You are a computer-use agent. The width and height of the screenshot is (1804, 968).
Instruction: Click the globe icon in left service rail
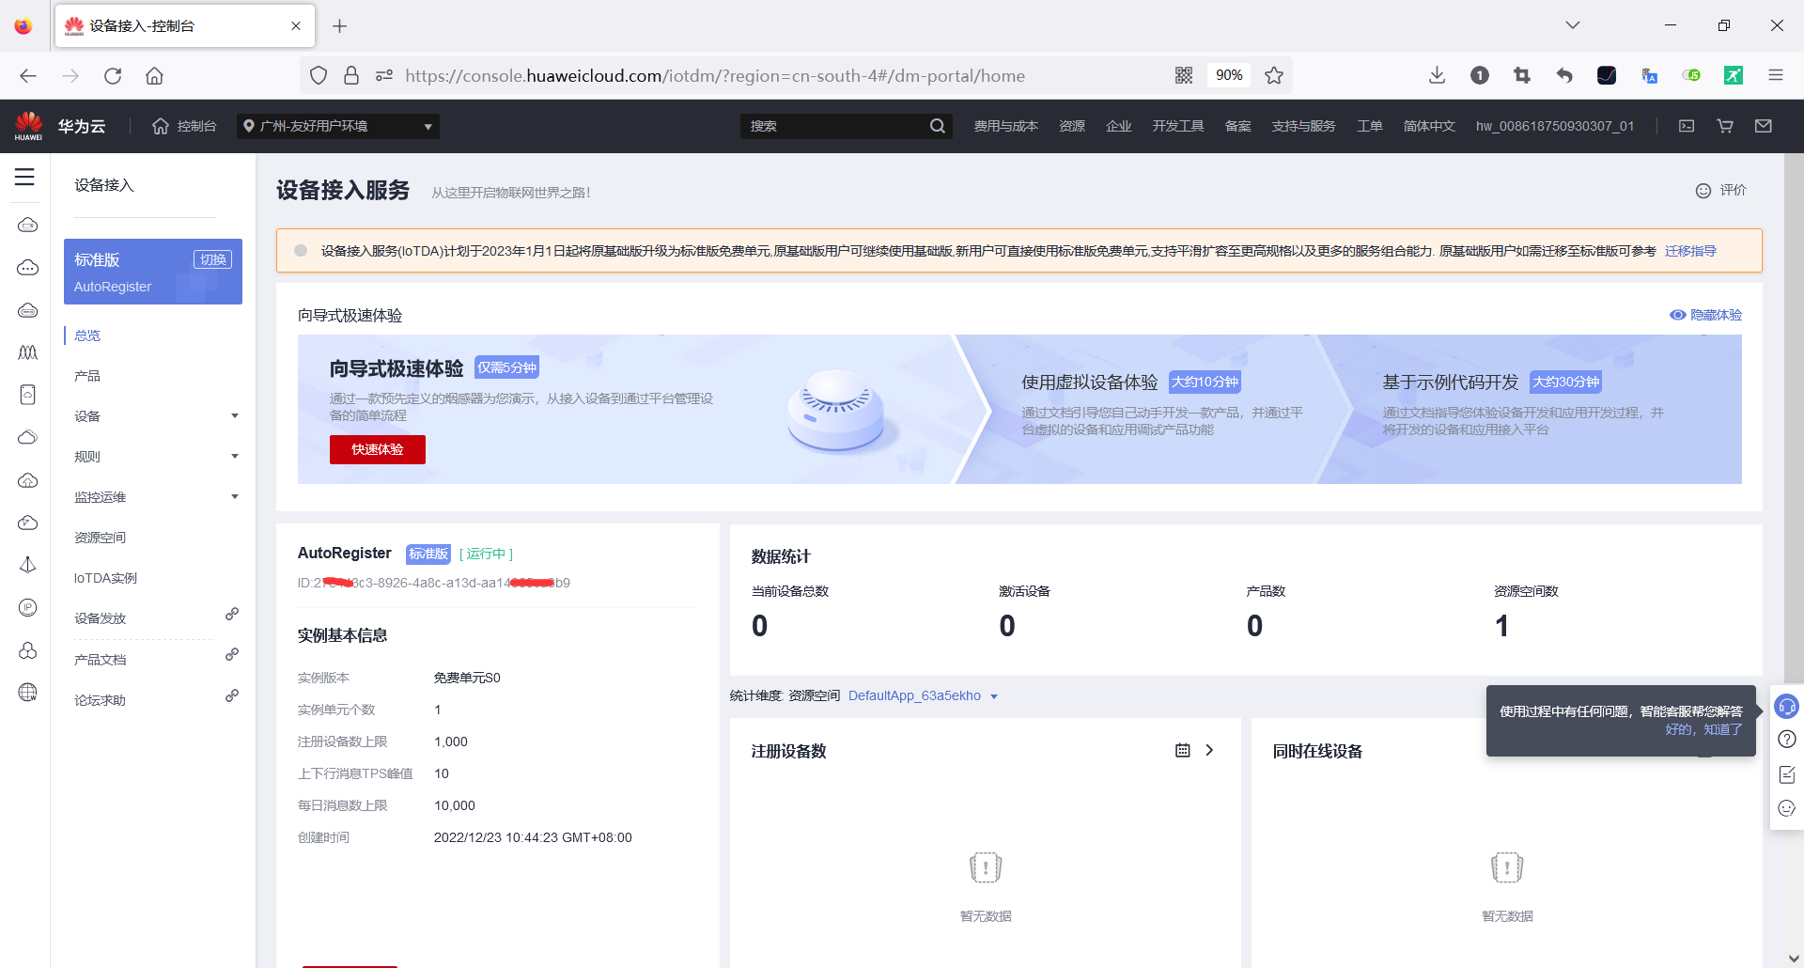pyautogui.click(x=28, y=693)
